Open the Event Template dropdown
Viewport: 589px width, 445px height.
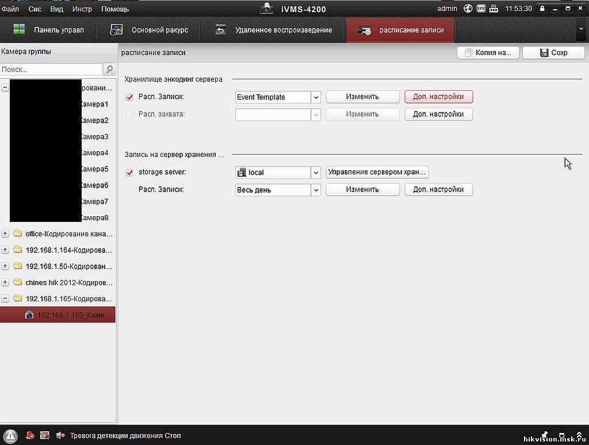tap(316, 97)
